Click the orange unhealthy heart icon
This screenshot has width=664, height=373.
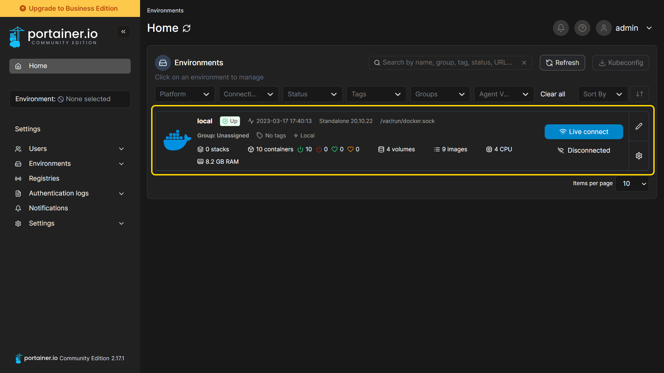click(350, 150)
